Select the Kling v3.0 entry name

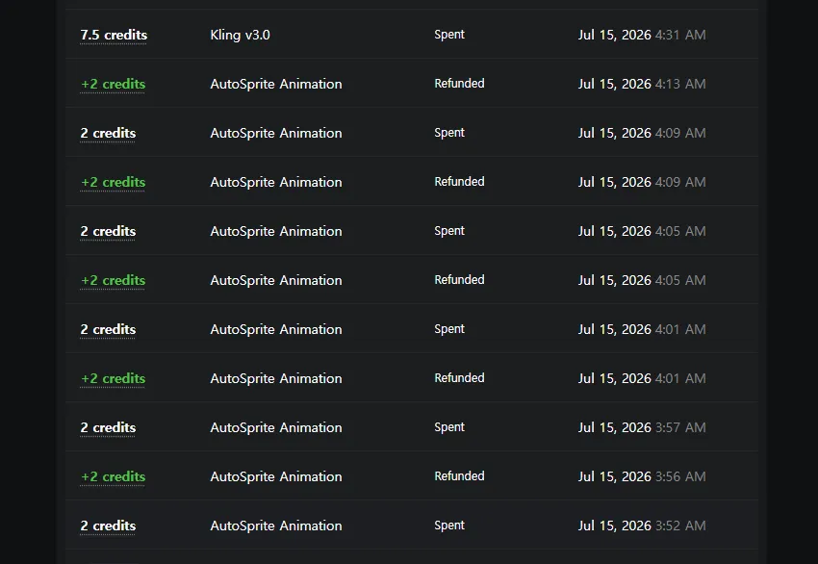point(240,35)
